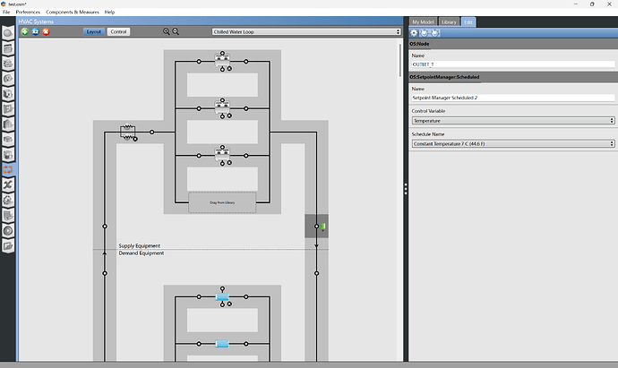Click the Demand Equipment label
Viewport: 618px width, 368px height.
(x=142, y=253)
